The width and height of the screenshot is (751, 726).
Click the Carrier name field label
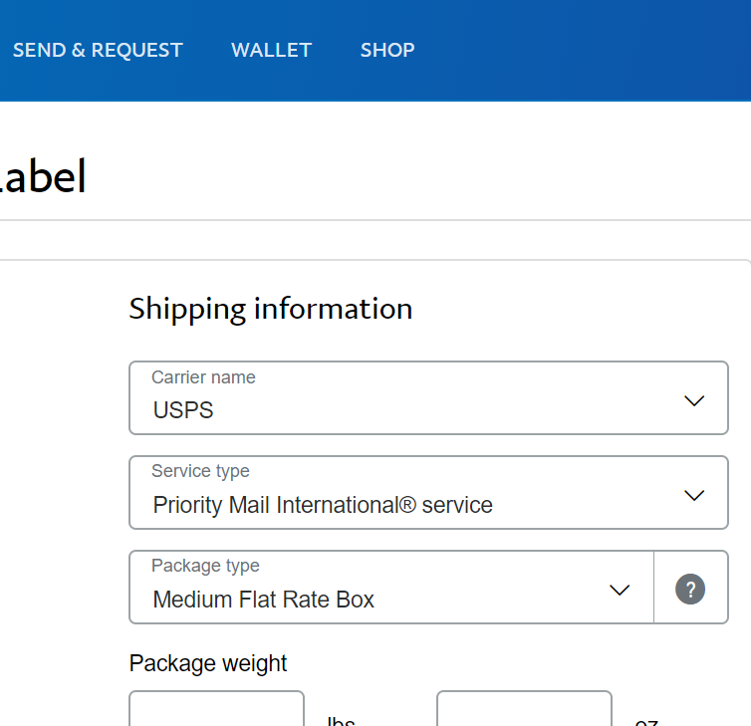(203, 377)
